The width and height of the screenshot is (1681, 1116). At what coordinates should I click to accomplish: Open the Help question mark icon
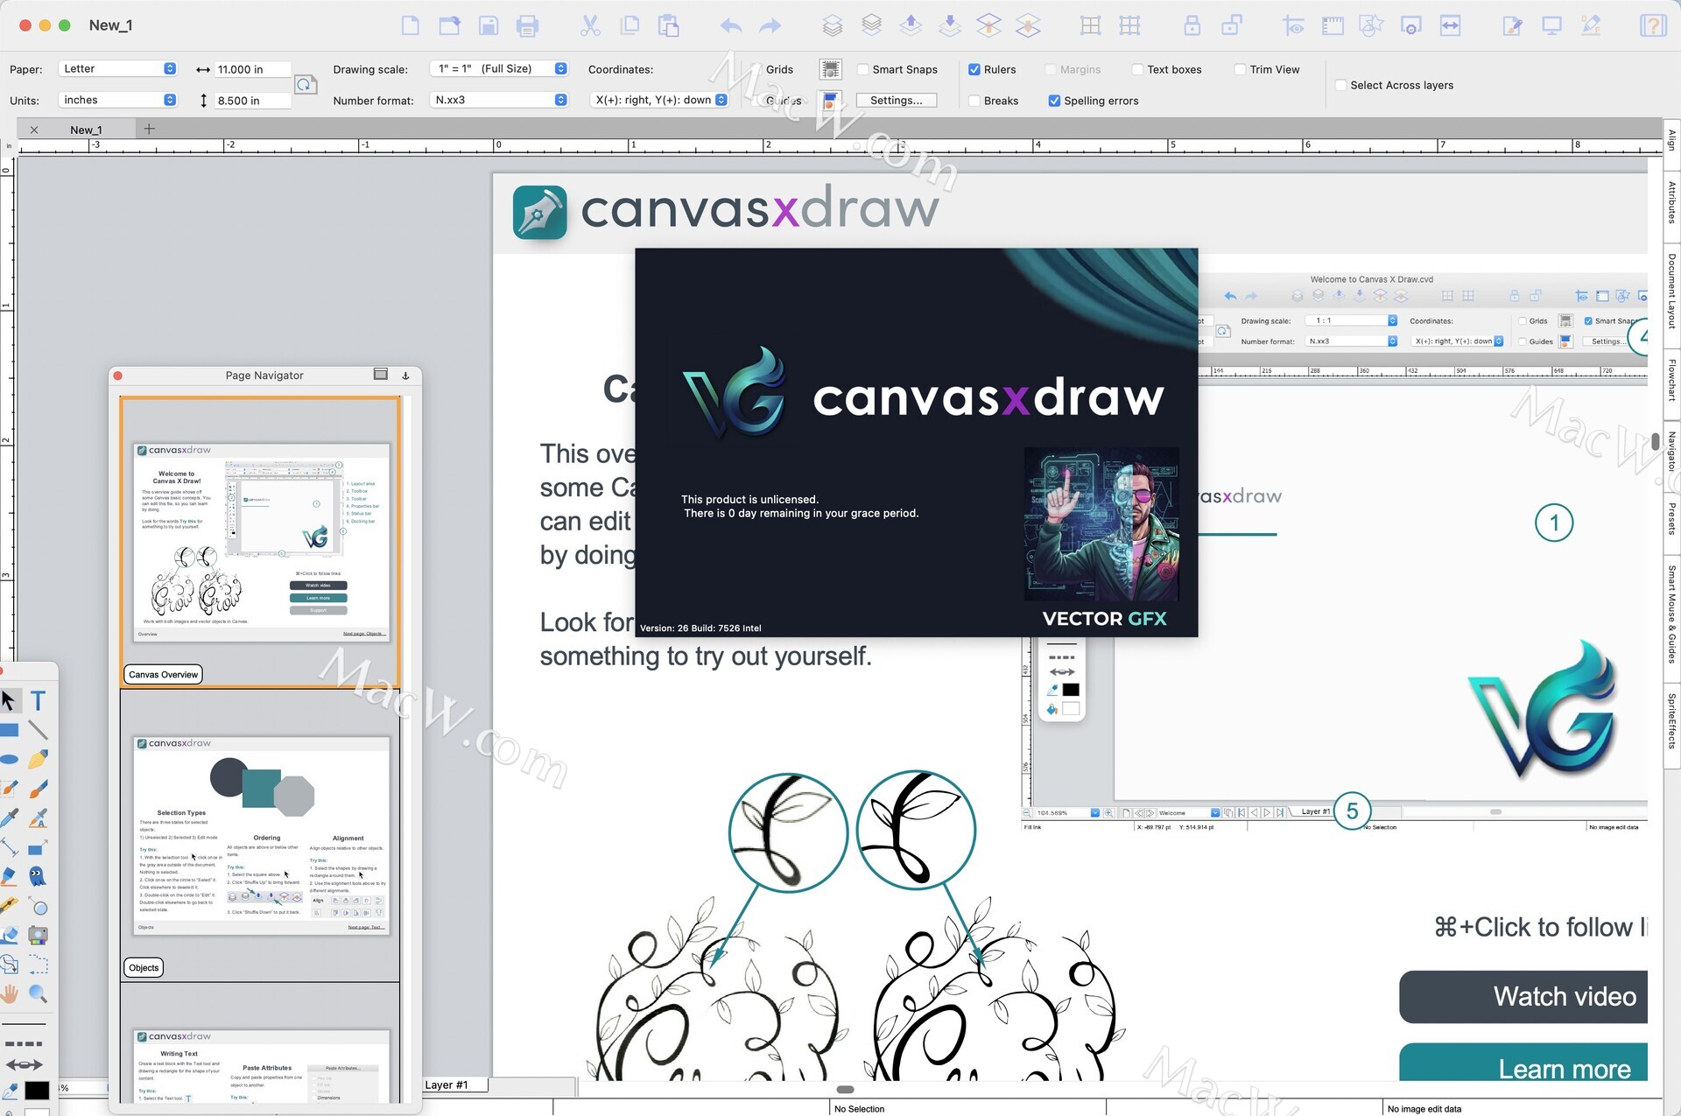click(x=1652, y=26)
